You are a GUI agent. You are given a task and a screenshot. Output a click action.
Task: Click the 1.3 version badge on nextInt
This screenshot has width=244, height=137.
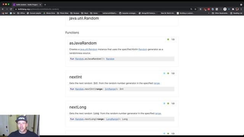(173, 73)
